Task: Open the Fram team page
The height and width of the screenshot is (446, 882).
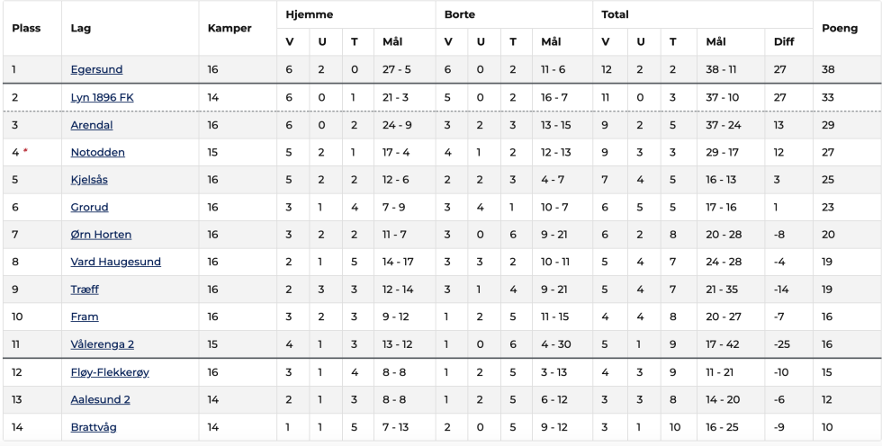Action: click(x=85, y=317)
